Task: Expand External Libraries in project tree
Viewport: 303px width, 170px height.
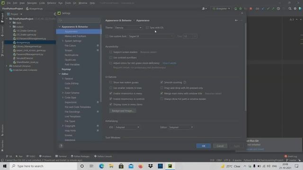Action: [7, 66]
